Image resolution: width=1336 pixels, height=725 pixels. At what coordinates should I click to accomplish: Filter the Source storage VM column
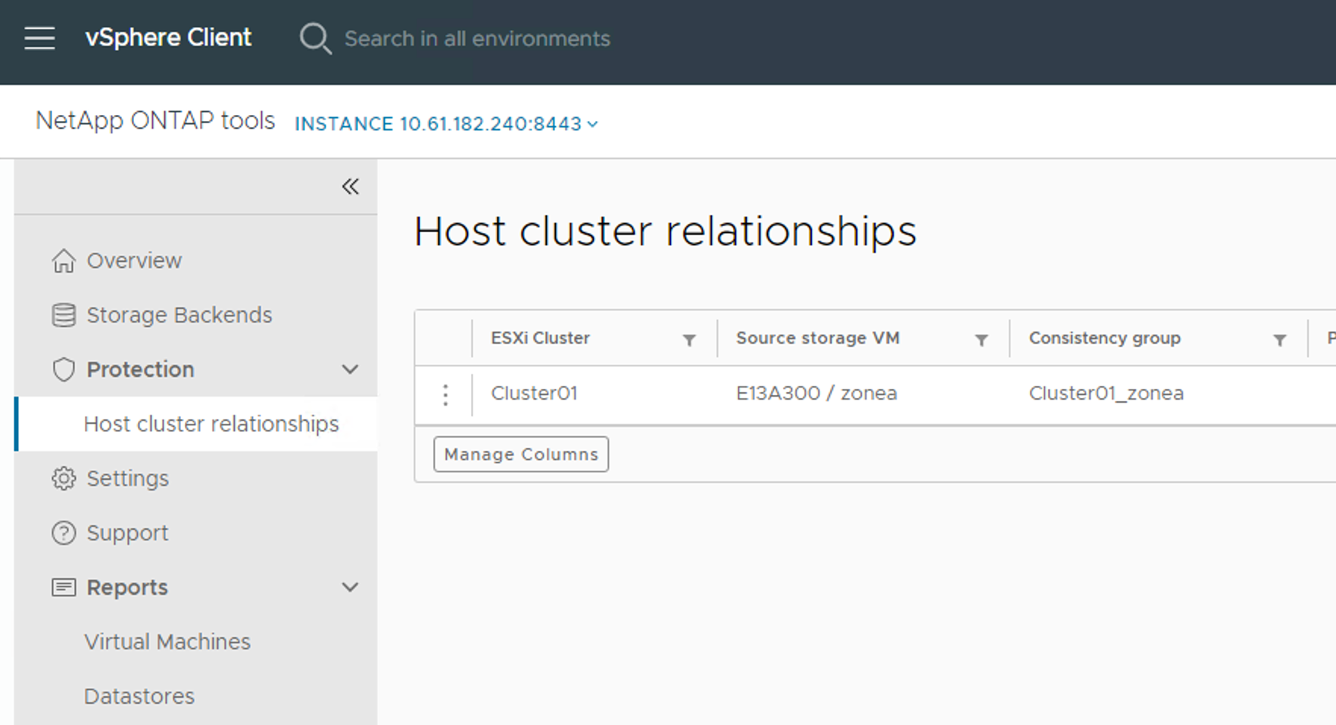click(981, 340)
